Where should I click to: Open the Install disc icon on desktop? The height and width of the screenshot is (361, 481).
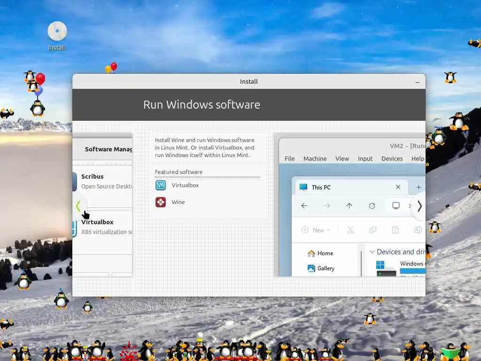[x=57, y=31]
